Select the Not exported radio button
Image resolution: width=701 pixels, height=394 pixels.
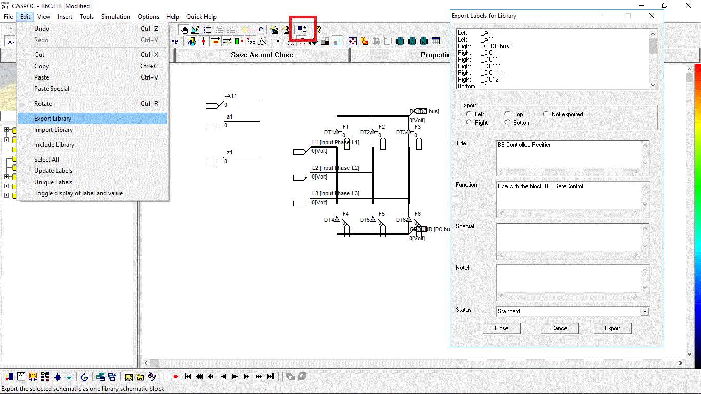546,114
